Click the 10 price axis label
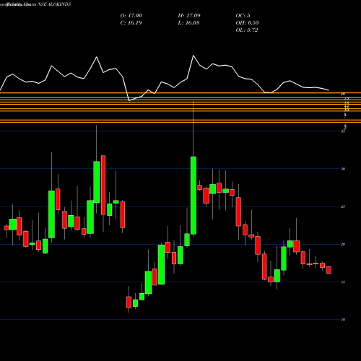The width and height of the screenshot is (361, 361). (x=343, y=320)
